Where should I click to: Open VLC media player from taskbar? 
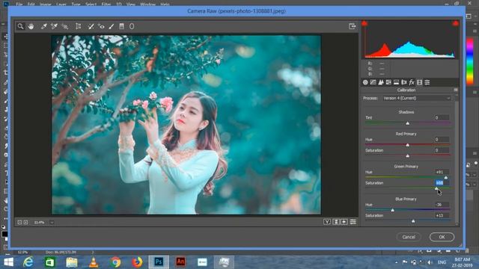coord(94,262)
